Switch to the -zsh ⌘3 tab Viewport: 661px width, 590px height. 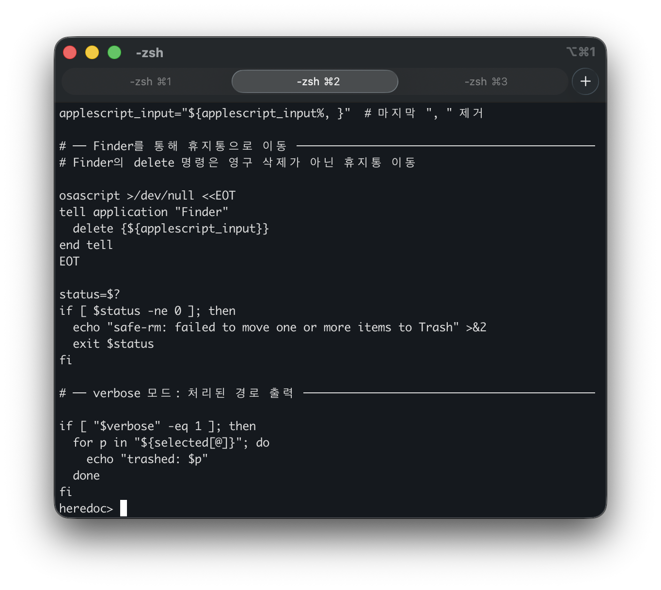[486, 81]
